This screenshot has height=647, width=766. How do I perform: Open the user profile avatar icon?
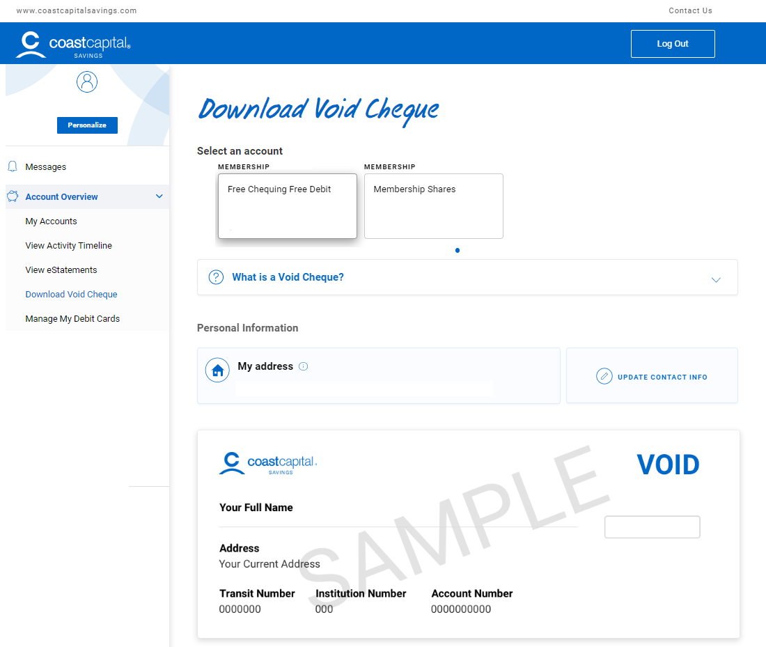click(87, 81)
